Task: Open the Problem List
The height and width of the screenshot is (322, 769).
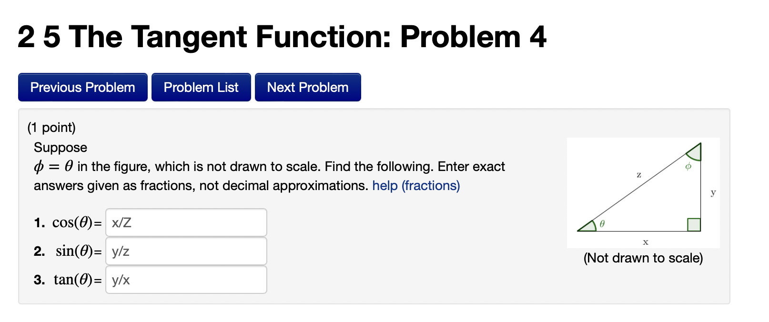Action: point(201,87)
